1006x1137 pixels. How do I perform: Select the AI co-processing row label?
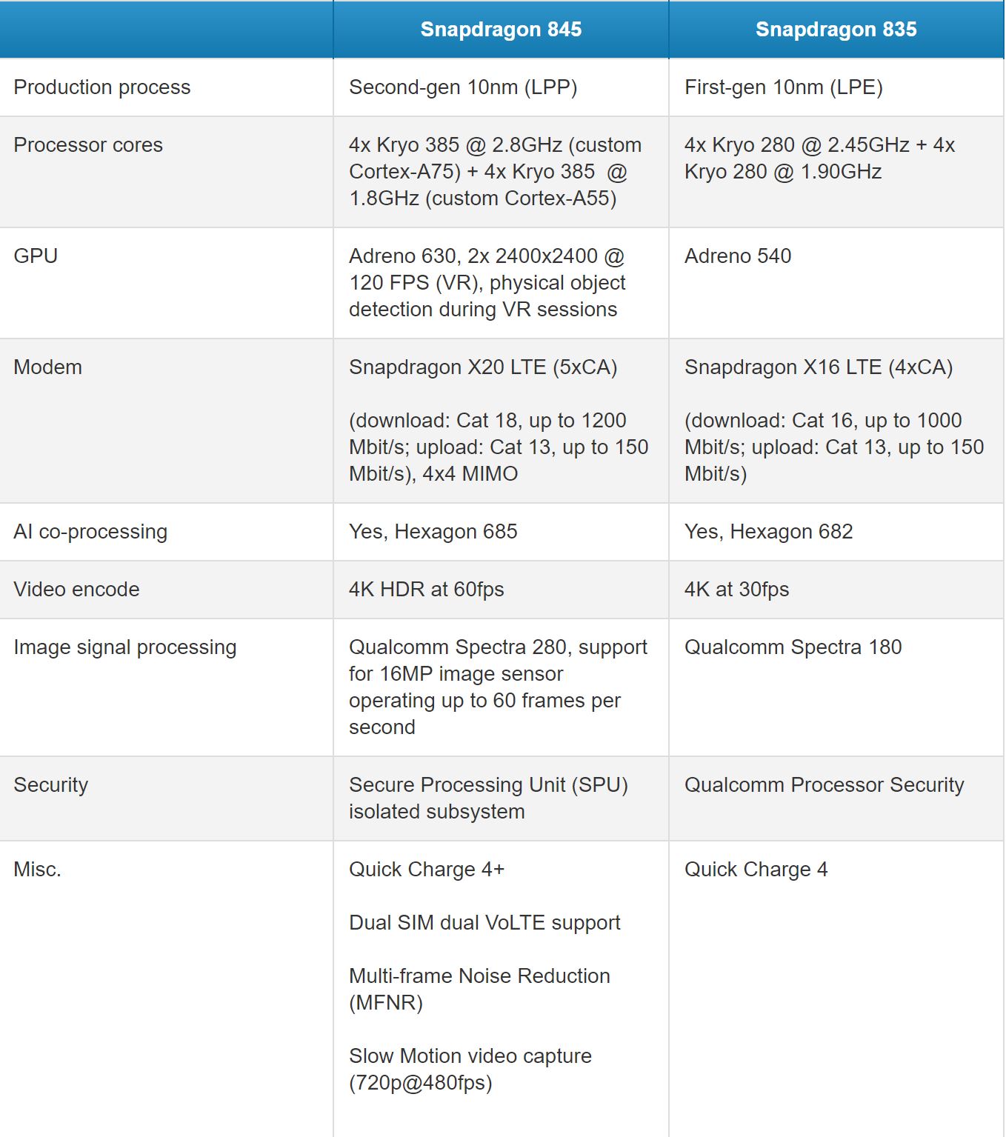point(90,532)
